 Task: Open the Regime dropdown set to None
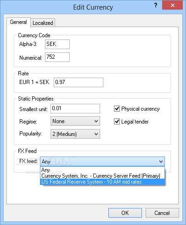[75, 121]
